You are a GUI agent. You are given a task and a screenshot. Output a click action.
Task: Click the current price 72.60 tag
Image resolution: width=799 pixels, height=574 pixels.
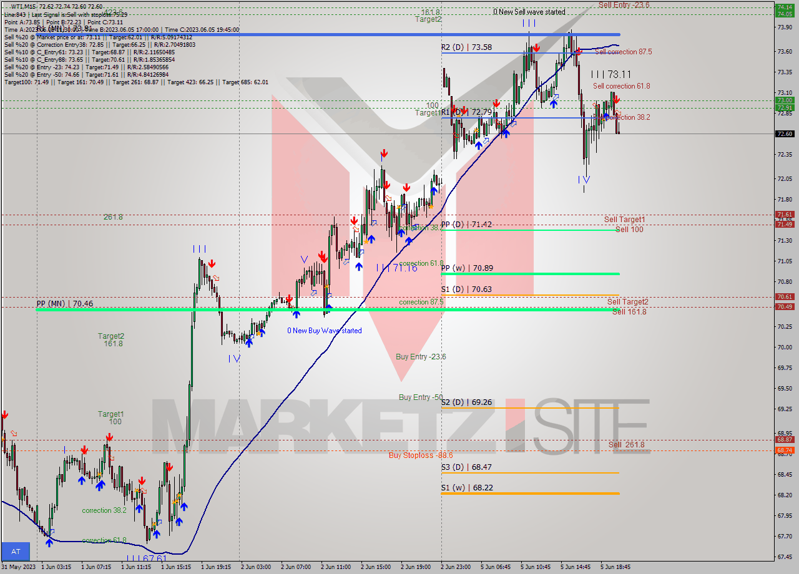pos(785,134)
